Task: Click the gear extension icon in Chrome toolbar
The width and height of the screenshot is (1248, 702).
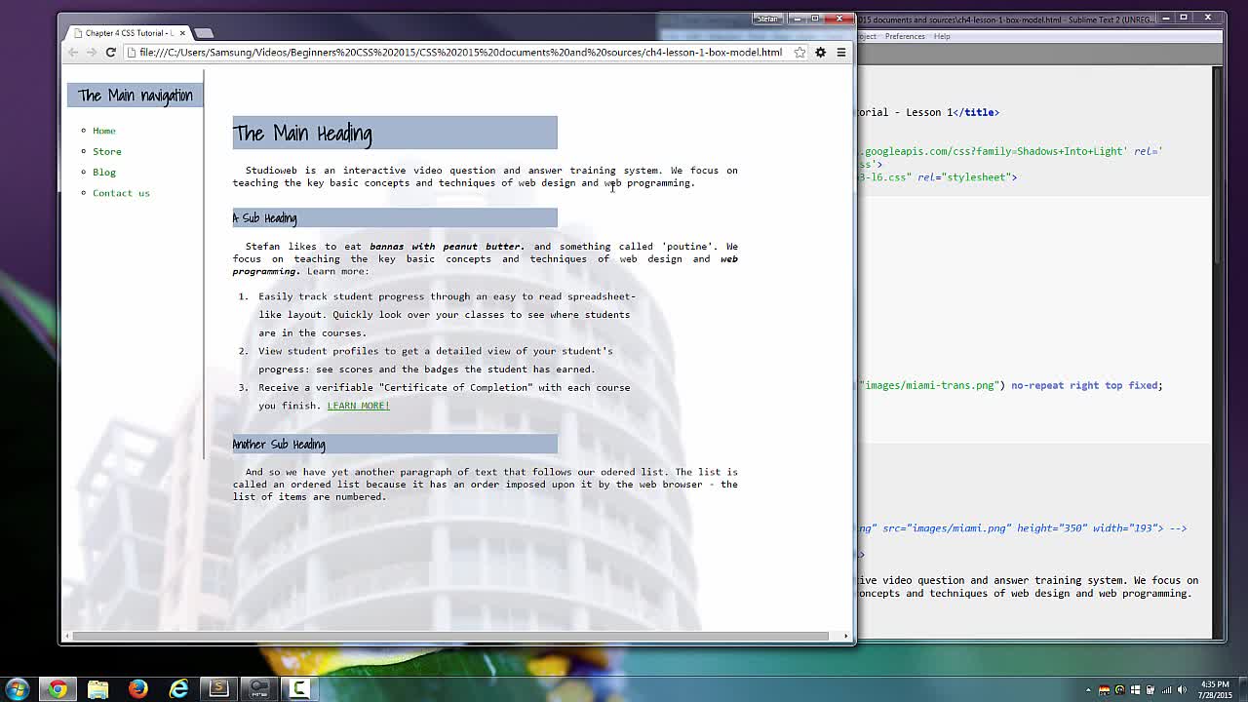Action: 820,53
